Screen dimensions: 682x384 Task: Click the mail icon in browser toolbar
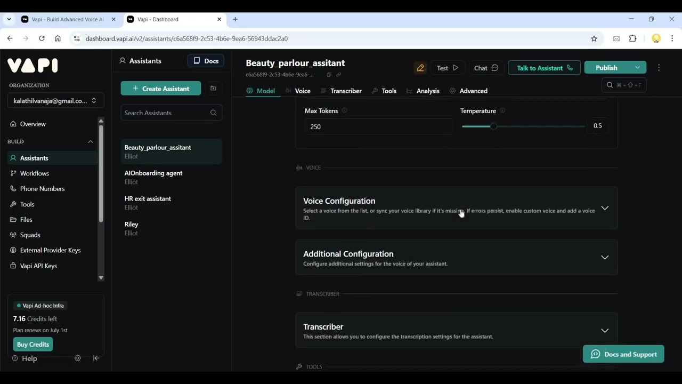[x=616, y=38]
